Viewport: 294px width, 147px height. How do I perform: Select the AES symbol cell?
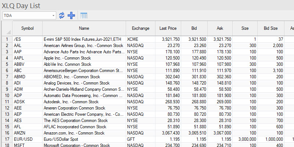click(x=28, y=121)
